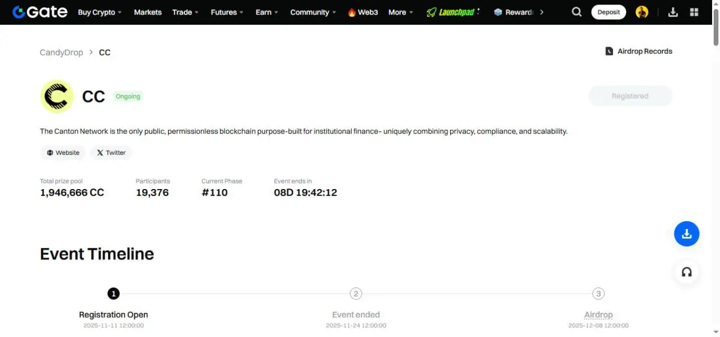
Task: Open the Markets menu item
Action: (148, 12)
